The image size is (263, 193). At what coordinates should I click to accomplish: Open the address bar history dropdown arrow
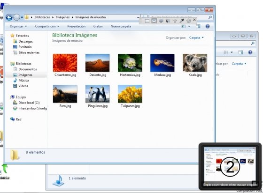pyautogui.click(x=138, y=17)
